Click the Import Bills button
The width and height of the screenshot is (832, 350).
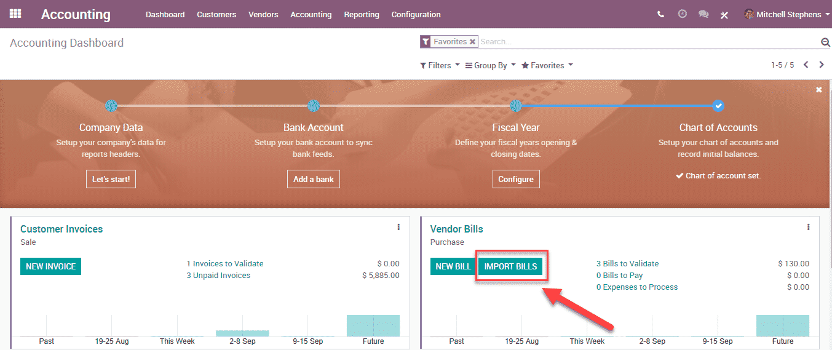pos(510,266)
